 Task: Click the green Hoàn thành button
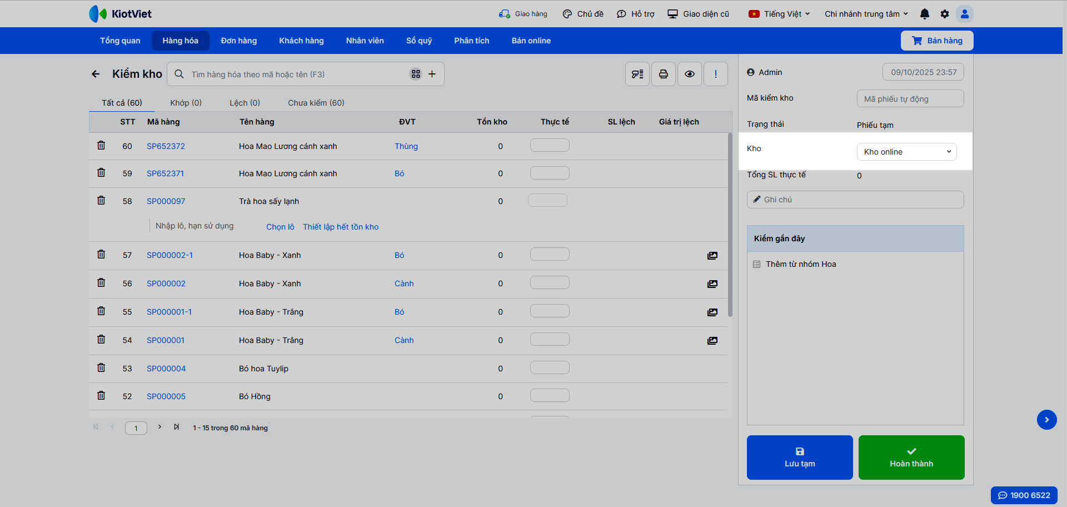911,458
